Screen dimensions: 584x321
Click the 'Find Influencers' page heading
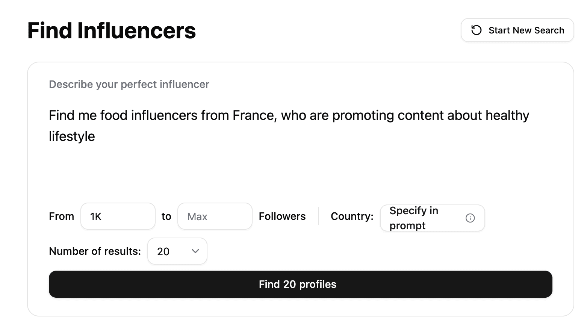[x=111, y=30]
